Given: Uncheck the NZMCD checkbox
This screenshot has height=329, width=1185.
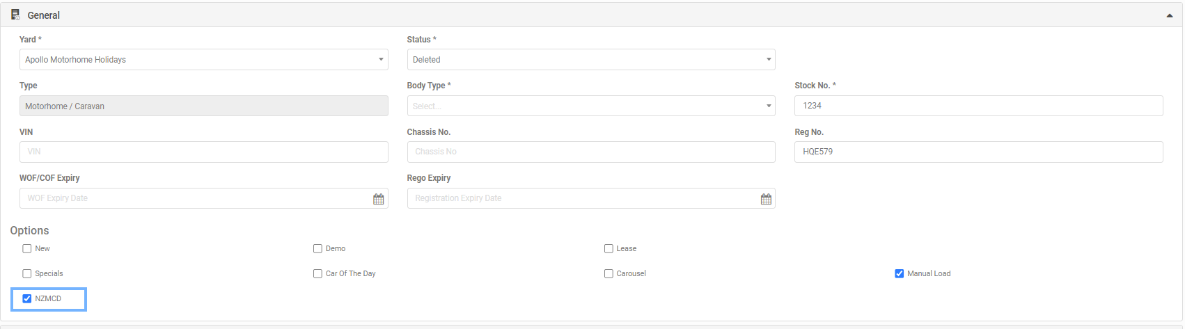Looking at the screenshot, I should click(27, 298).
